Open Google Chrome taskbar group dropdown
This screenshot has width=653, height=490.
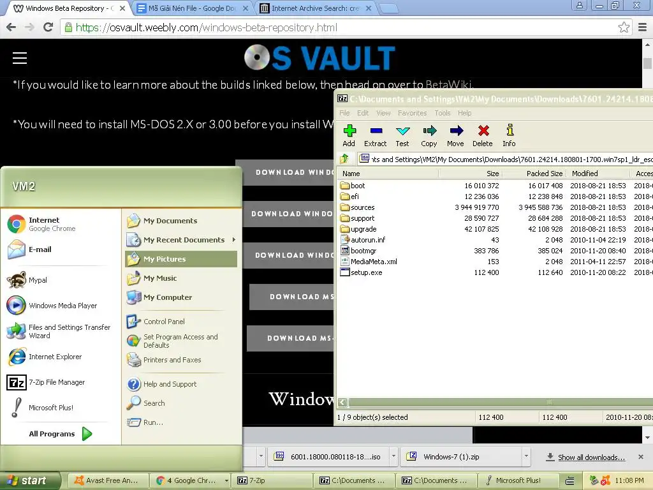click(226, 480)
